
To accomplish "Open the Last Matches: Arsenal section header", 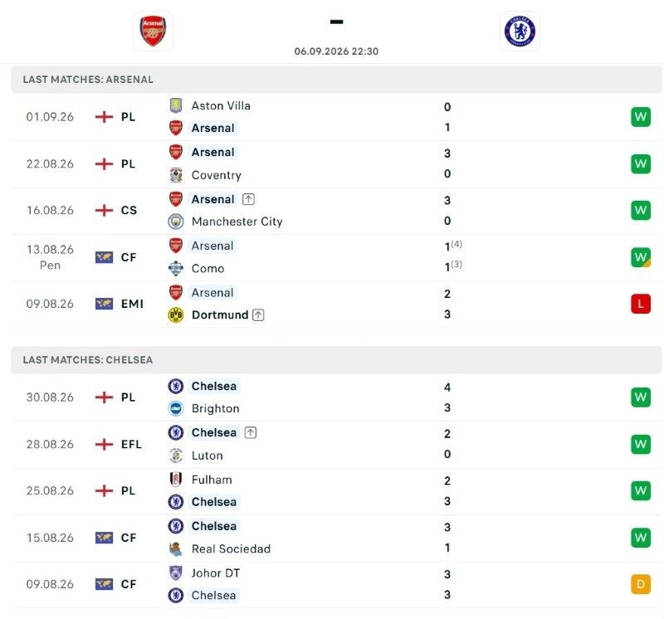I will click(336, 80).
